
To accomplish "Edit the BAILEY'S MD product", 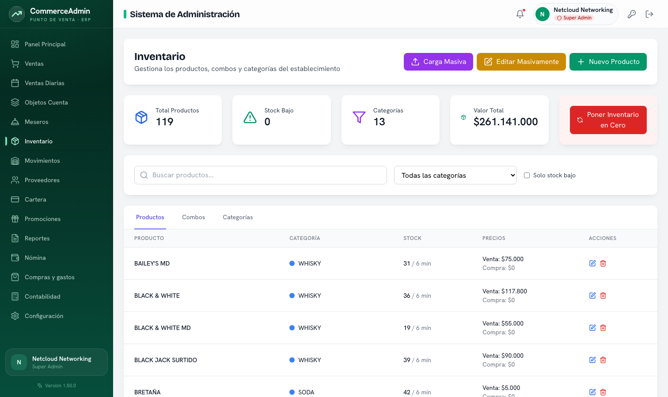I will coord(592,263).
